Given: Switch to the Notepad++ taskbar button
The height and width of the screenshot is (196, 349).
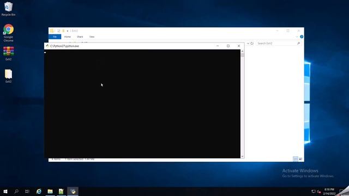Looking at the screenshot, I should coord(61,191).
